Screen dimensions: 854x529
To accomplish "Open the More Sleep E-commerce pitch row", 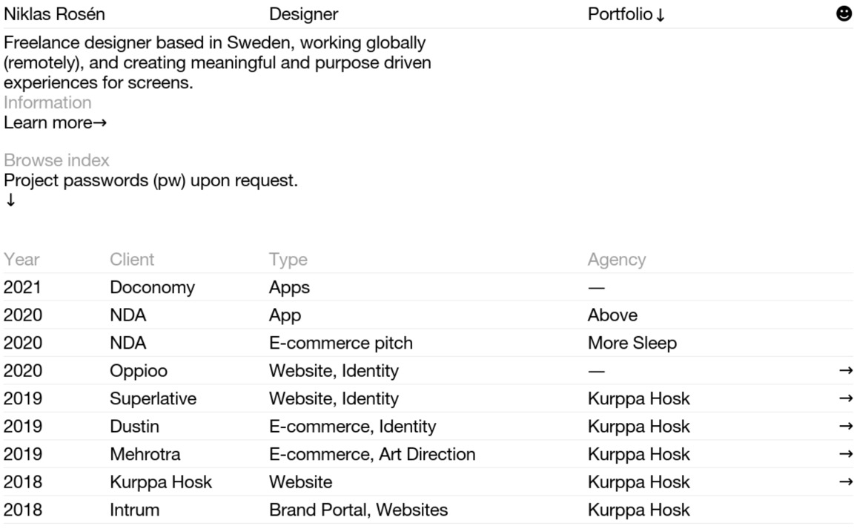I will click(x=428, y=343).
